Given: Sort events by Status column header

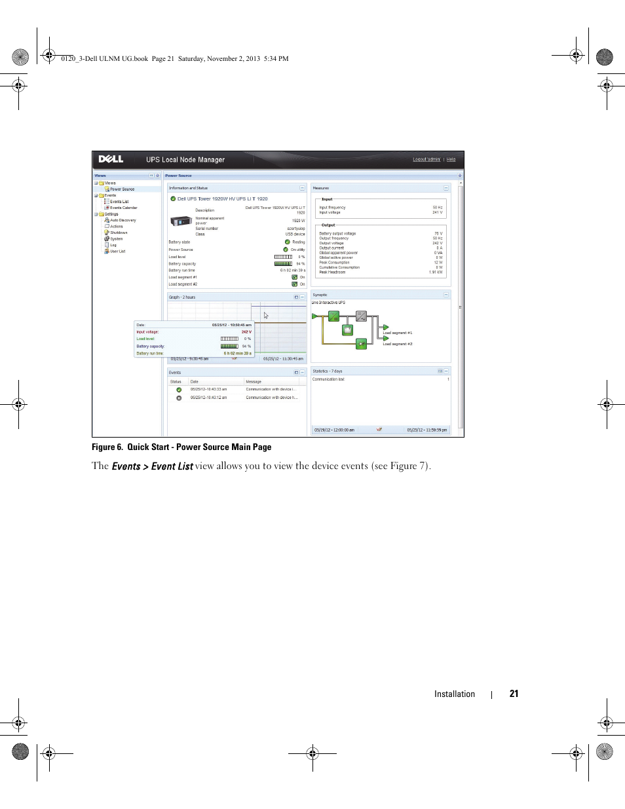Looking at the screenshot, I should 178,381.
